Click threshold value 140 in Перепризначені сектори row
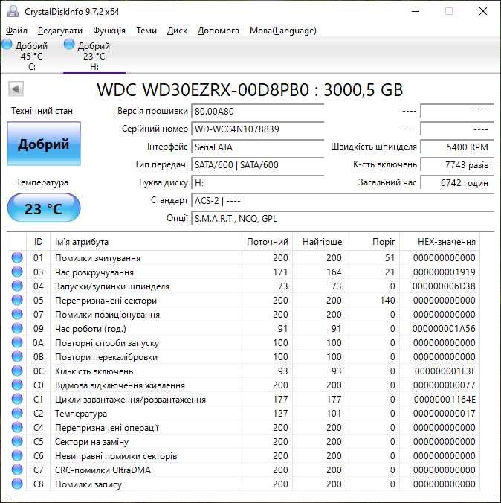The image size is (501, 503). coord(387,301)
